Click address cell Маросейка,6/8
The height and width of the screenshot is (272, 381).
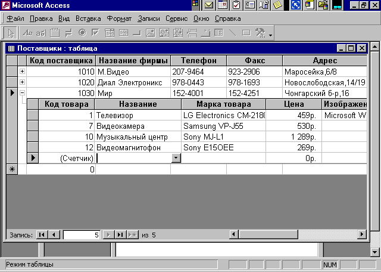[324, 72]
